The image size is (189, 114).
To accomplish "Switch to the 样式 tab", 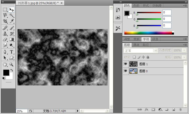I will click(146, 6).
